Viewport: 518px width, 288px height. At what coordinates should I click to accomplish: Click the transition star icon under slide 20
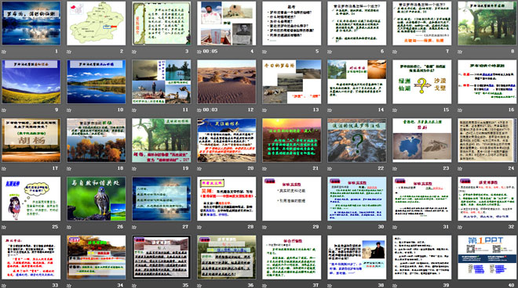[x=199, y=169]
